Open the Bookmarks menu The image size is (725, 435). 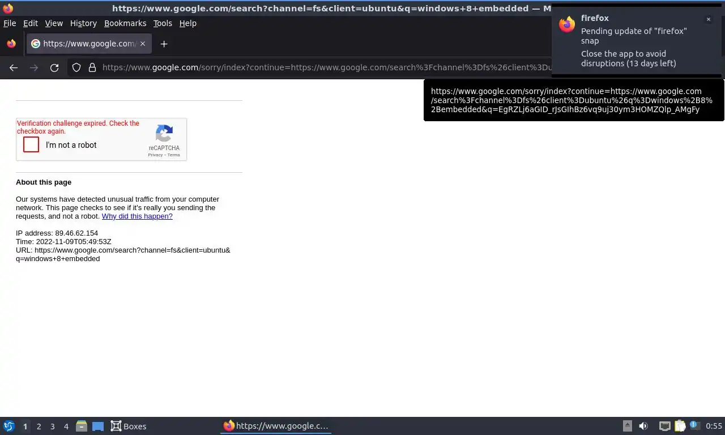(125, 23)
